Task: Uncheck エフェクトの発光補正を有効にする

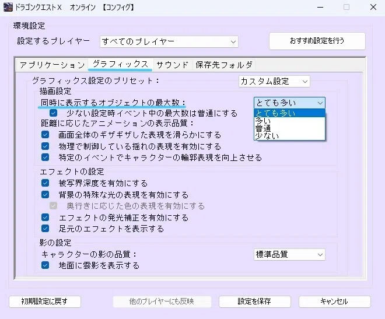Action: [45, 217]
